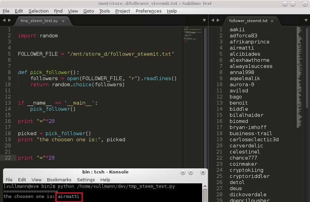Click the 'cryptokiing' entry
Viewport: 310px width, 202px height.
246,170
